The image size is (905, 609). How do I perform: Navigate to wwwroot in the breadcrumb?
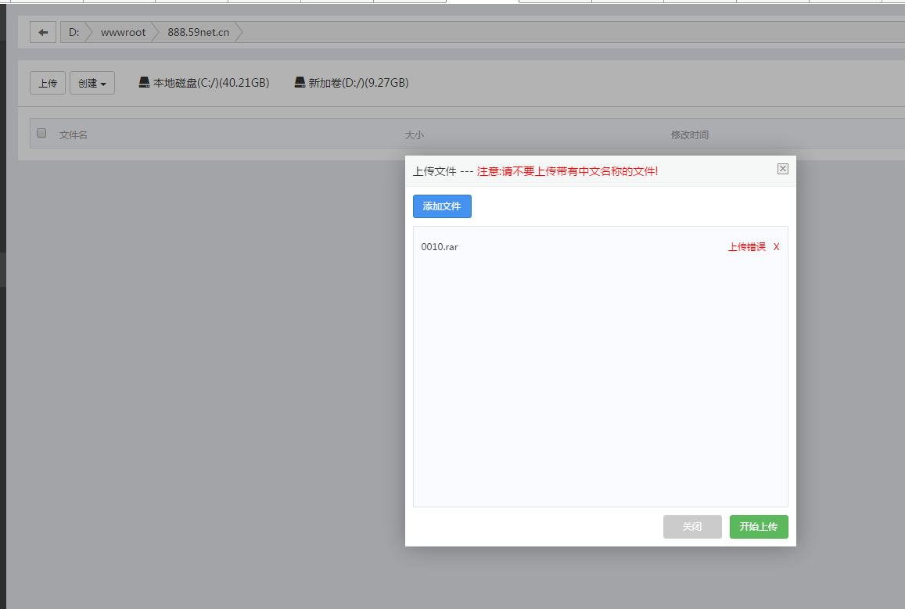coord(123,32)
